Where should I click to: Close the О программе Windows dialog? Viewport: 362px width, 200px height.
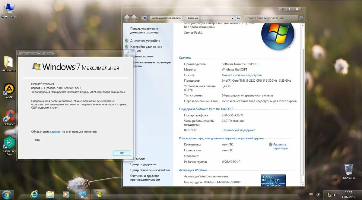coord(128,52)
